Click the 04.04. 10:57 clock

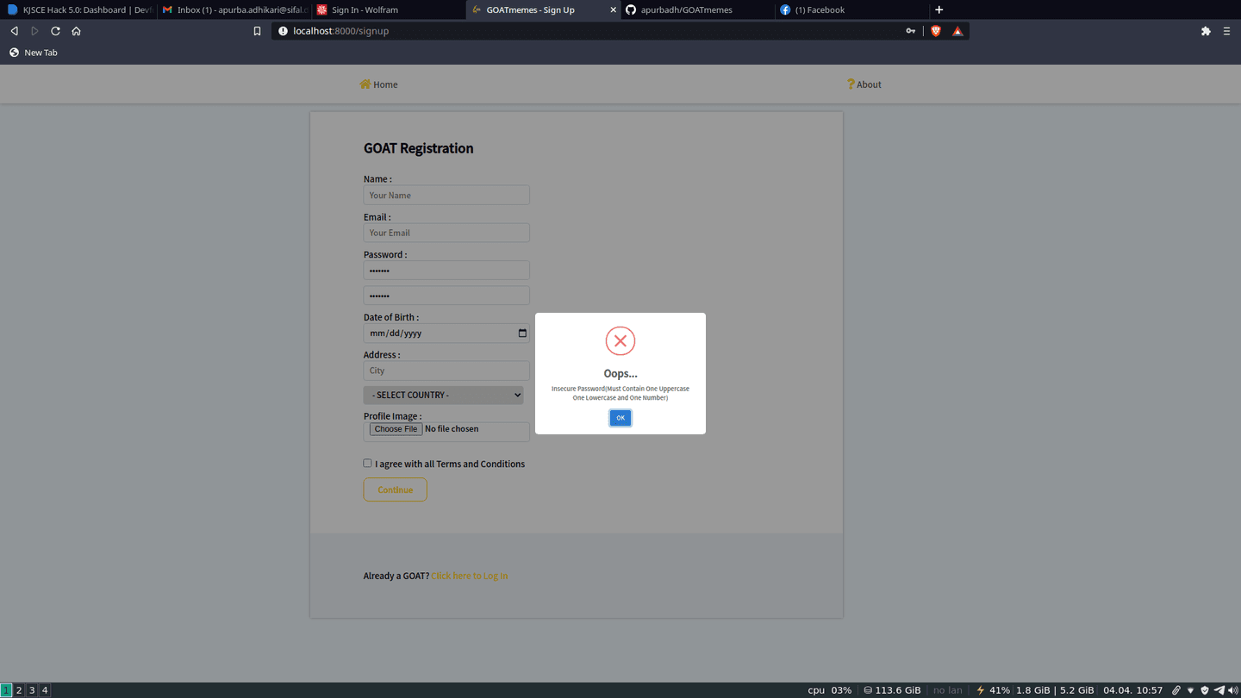click(1132, 690)
